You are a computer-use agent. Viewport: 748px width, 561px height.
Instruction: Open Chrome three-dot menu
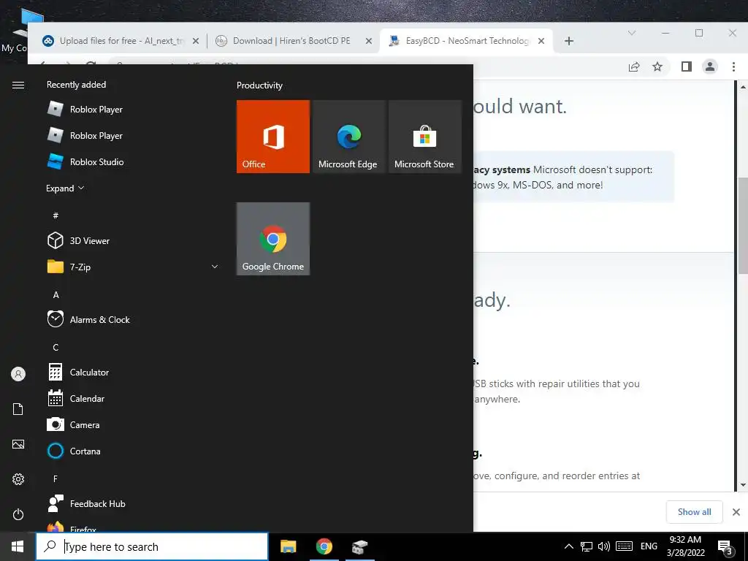pos(733,66)
